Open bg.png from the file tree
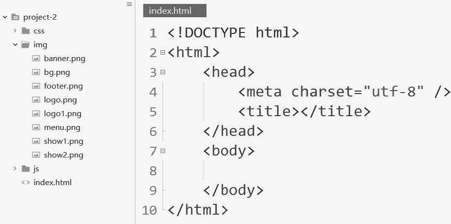The height and width of the screenshot is (224, 451). [57, 72]
